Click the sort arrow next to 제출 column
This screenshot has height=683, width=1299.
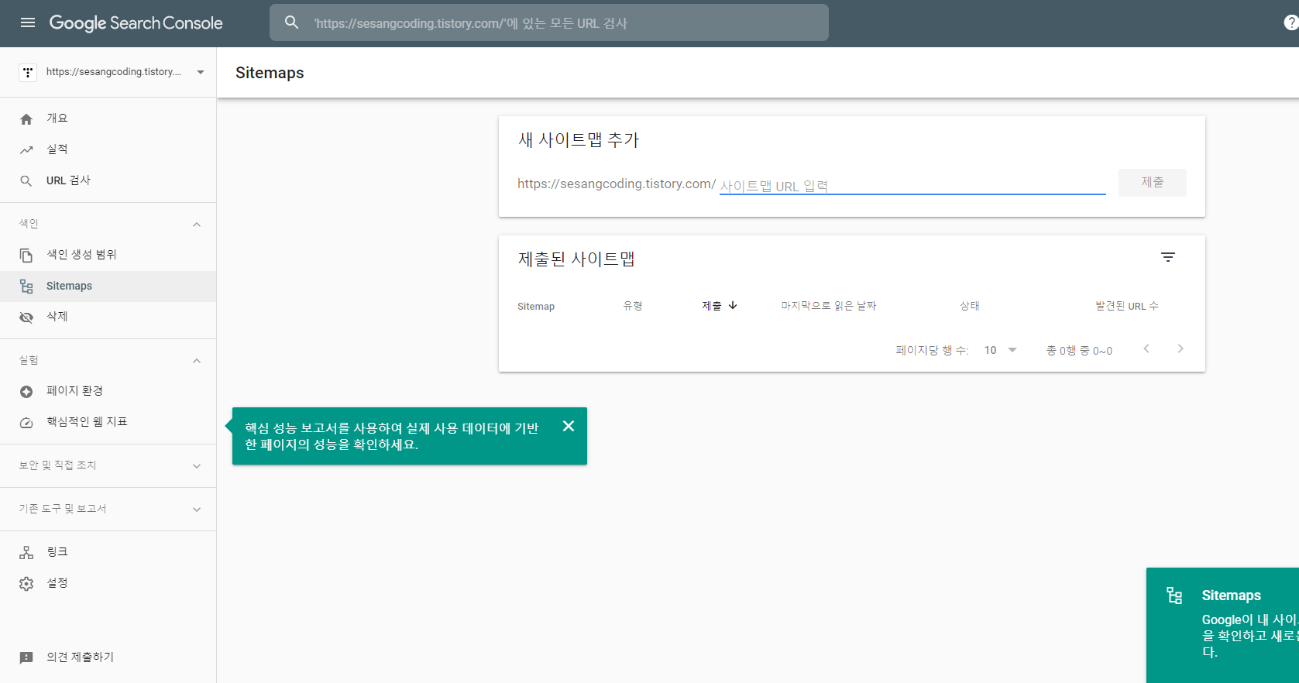point(733,306)
